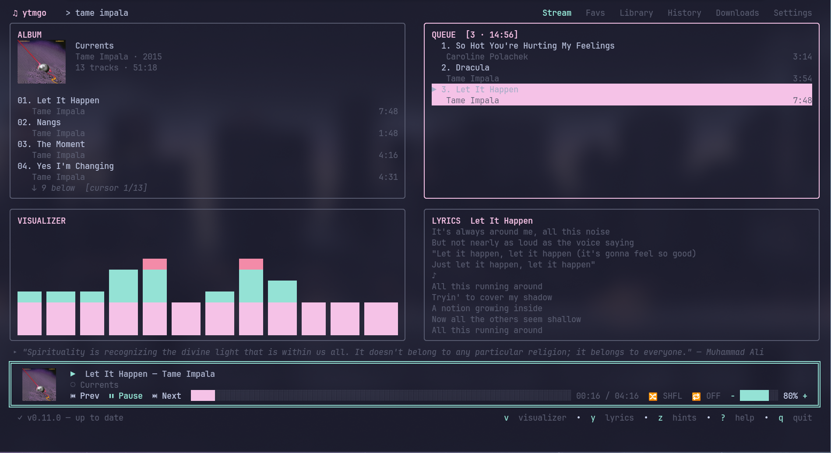Select album track 01. Let It Happen

tap(208, 106)
